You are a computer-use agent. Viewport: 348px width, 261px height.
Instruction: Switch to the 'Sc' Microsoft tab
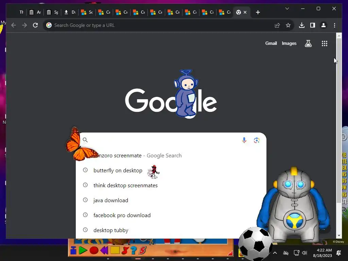(x=87, y=12)
